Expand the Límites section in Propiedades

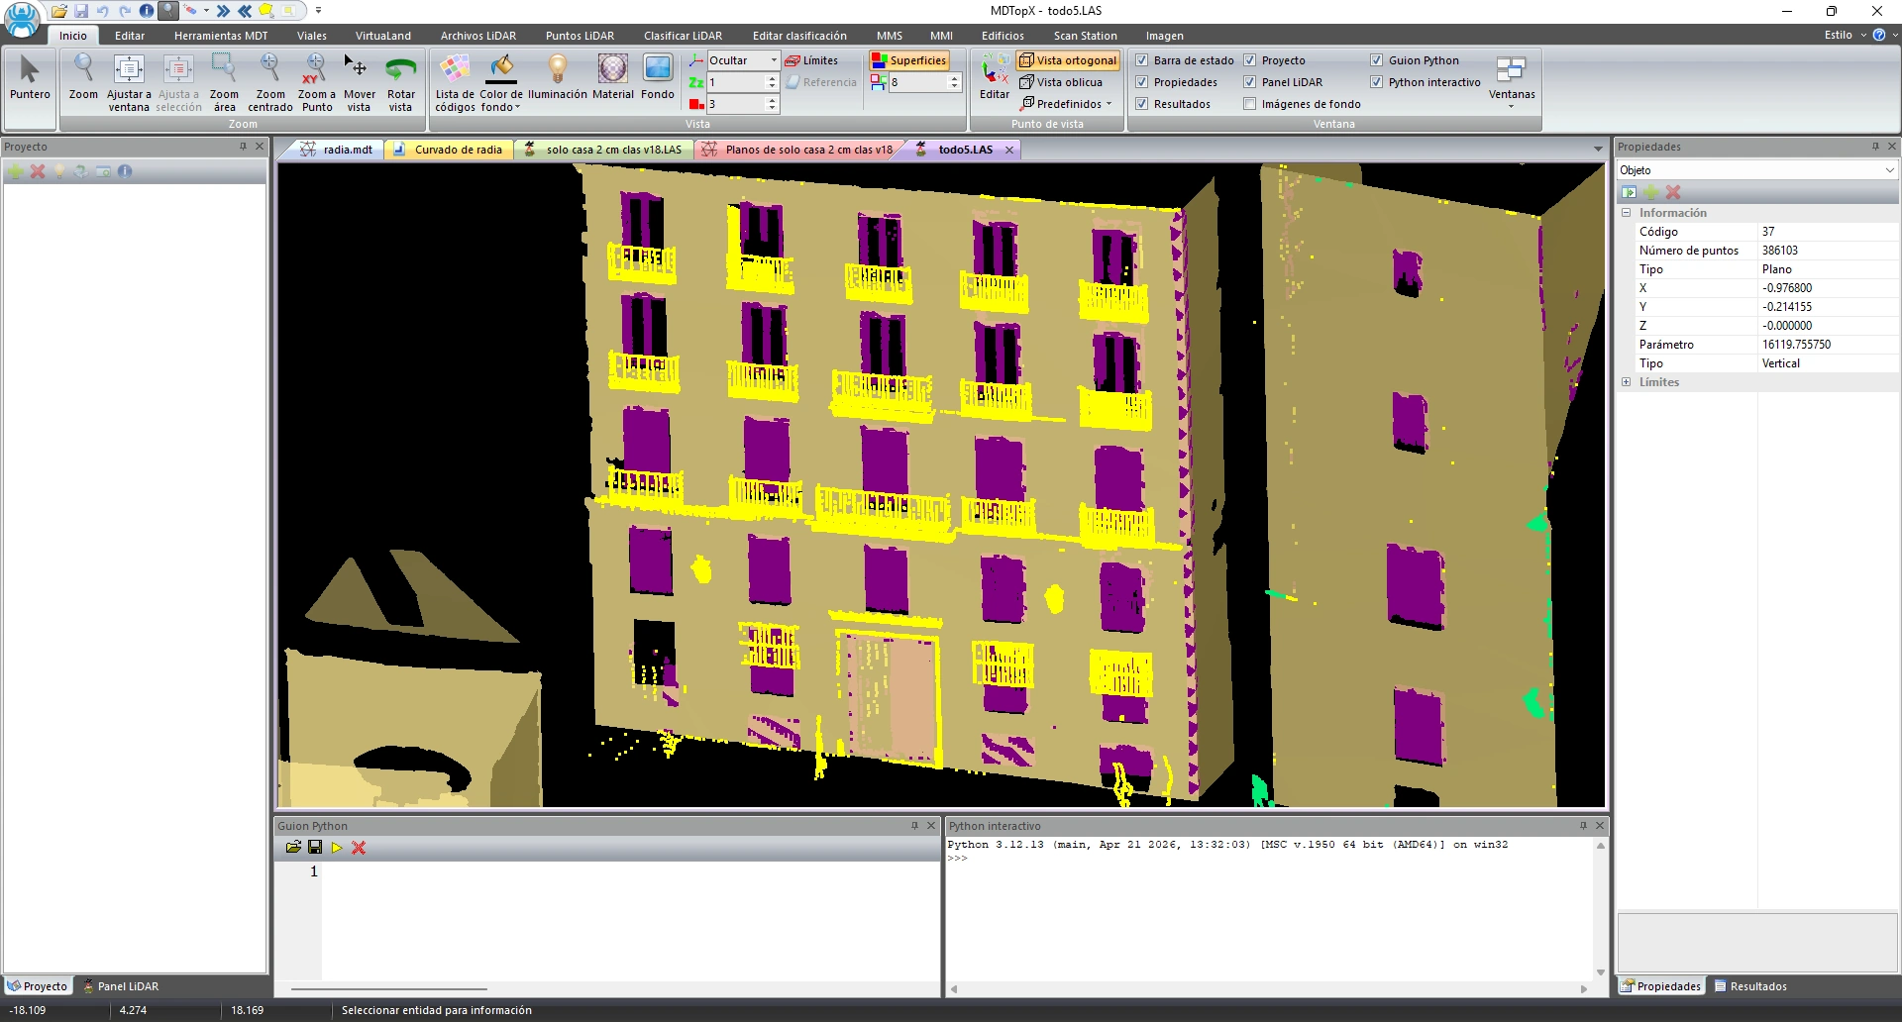[1626, 382]
